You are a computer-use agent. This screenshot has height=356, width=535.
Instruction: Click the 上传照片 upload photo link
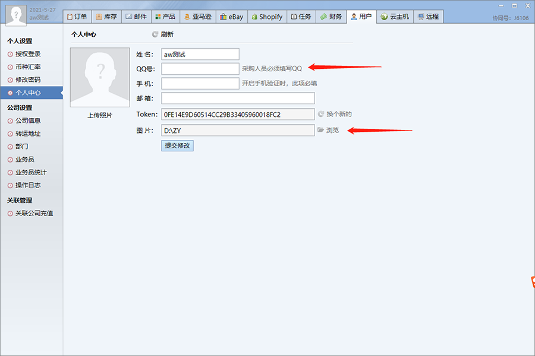pos(100,116)
